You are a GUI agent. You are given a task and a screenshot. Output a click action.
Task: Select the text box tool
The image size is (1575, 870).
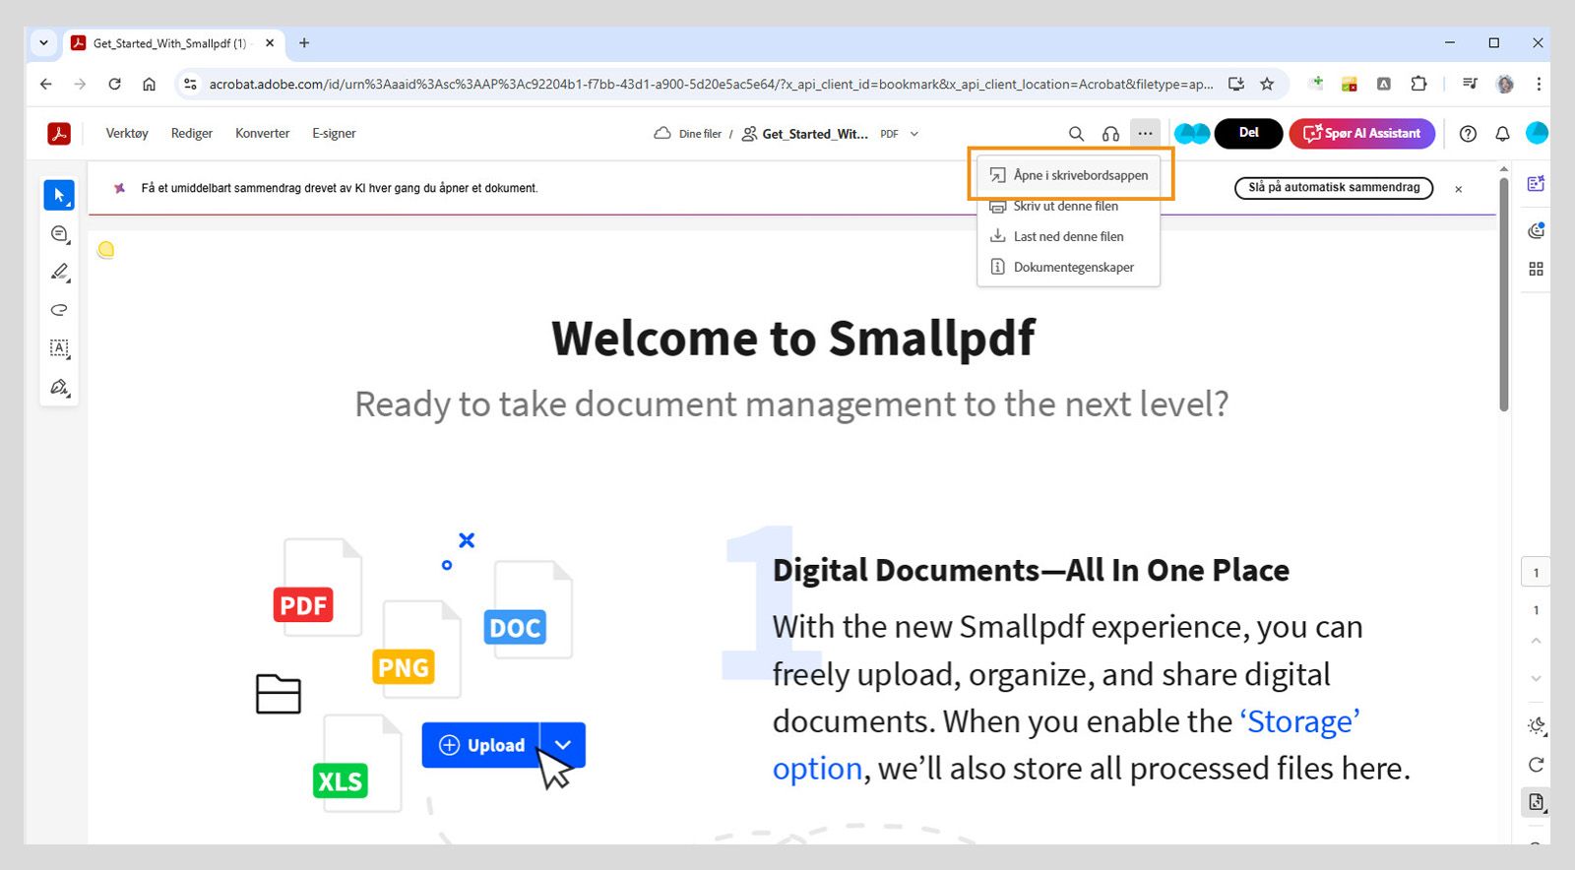59,348
